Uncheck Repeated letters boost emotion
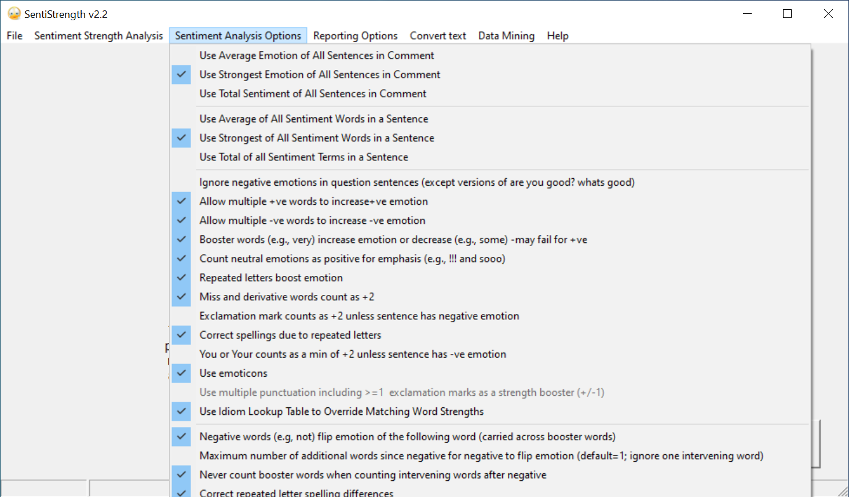 click(270, 278)
